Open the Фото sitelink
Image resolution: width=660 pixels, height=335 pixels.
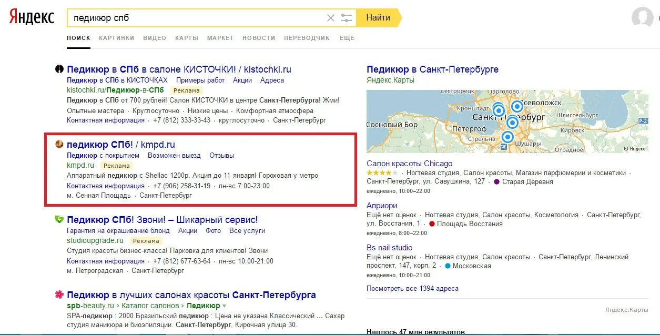[213, 231]
